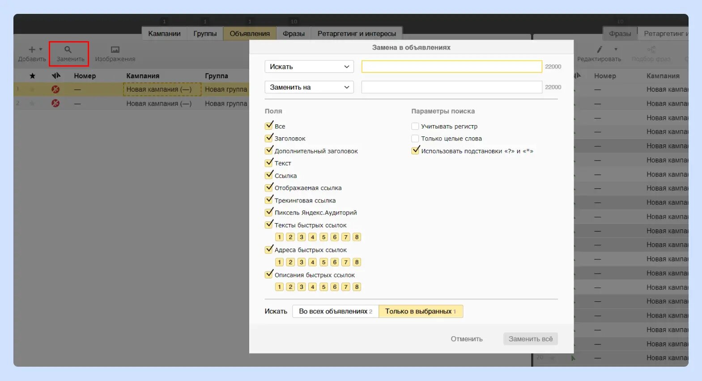Click the red status icon in row 1

click(x=55, y=89)
